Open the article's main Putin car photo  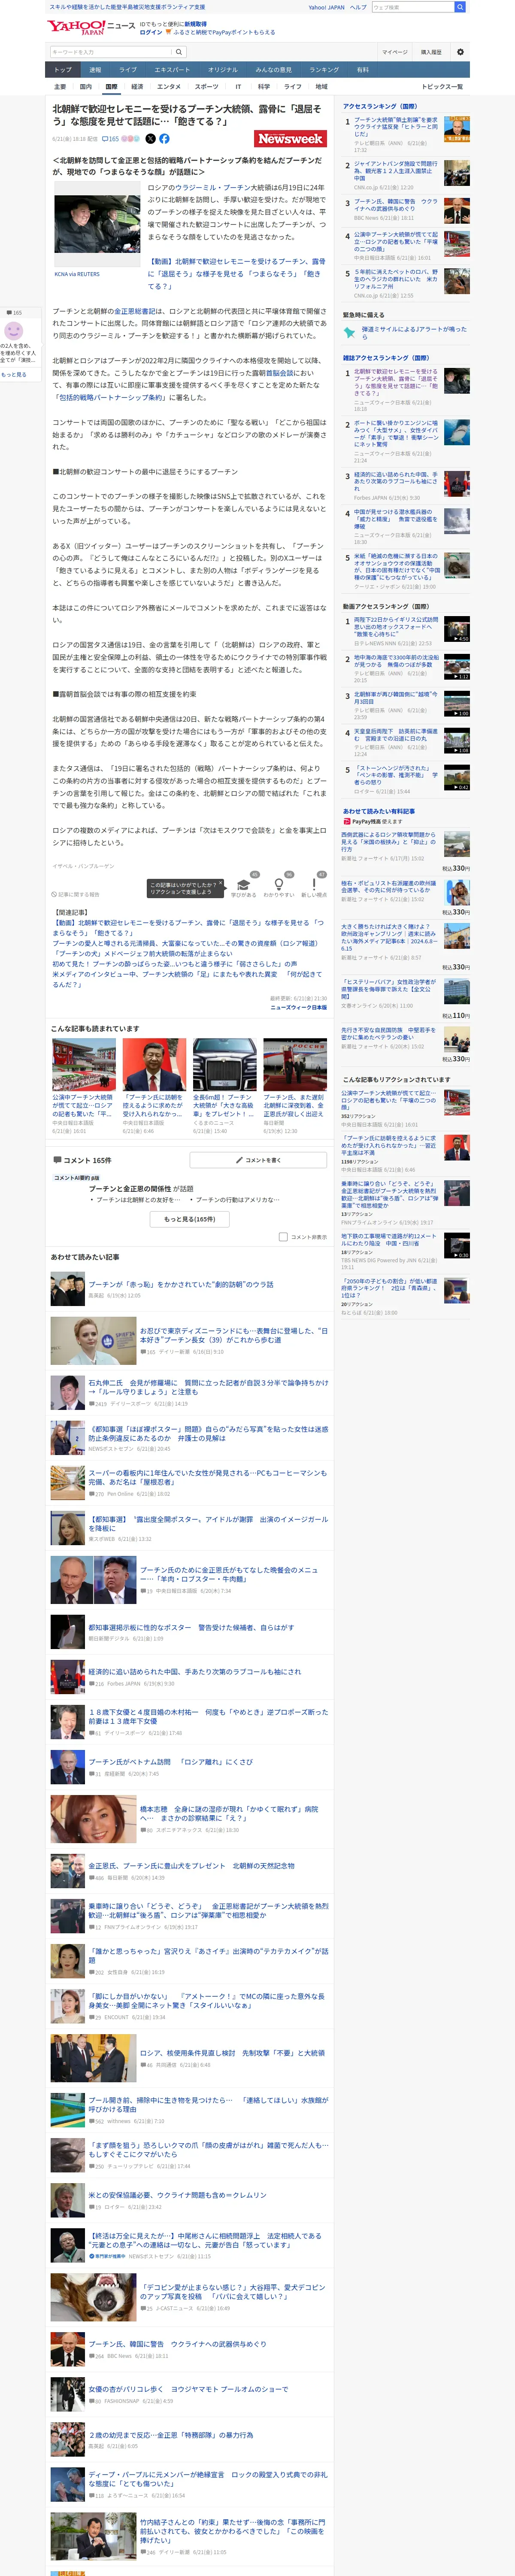(97, 225)
